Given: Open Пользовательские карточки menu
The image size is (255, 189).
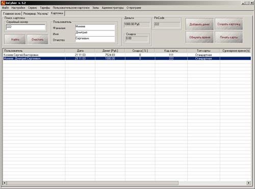Looking at the screenshot, I should [71, 8].
